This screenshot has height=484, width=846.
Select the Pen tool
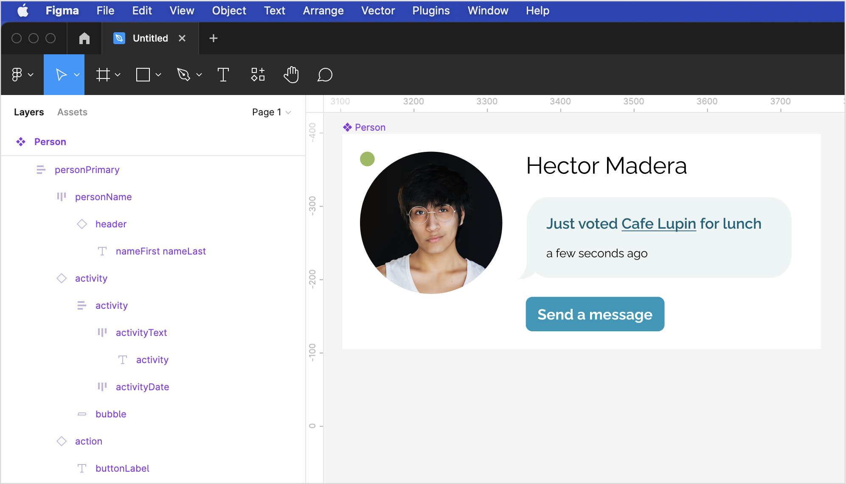coord(184,75)
